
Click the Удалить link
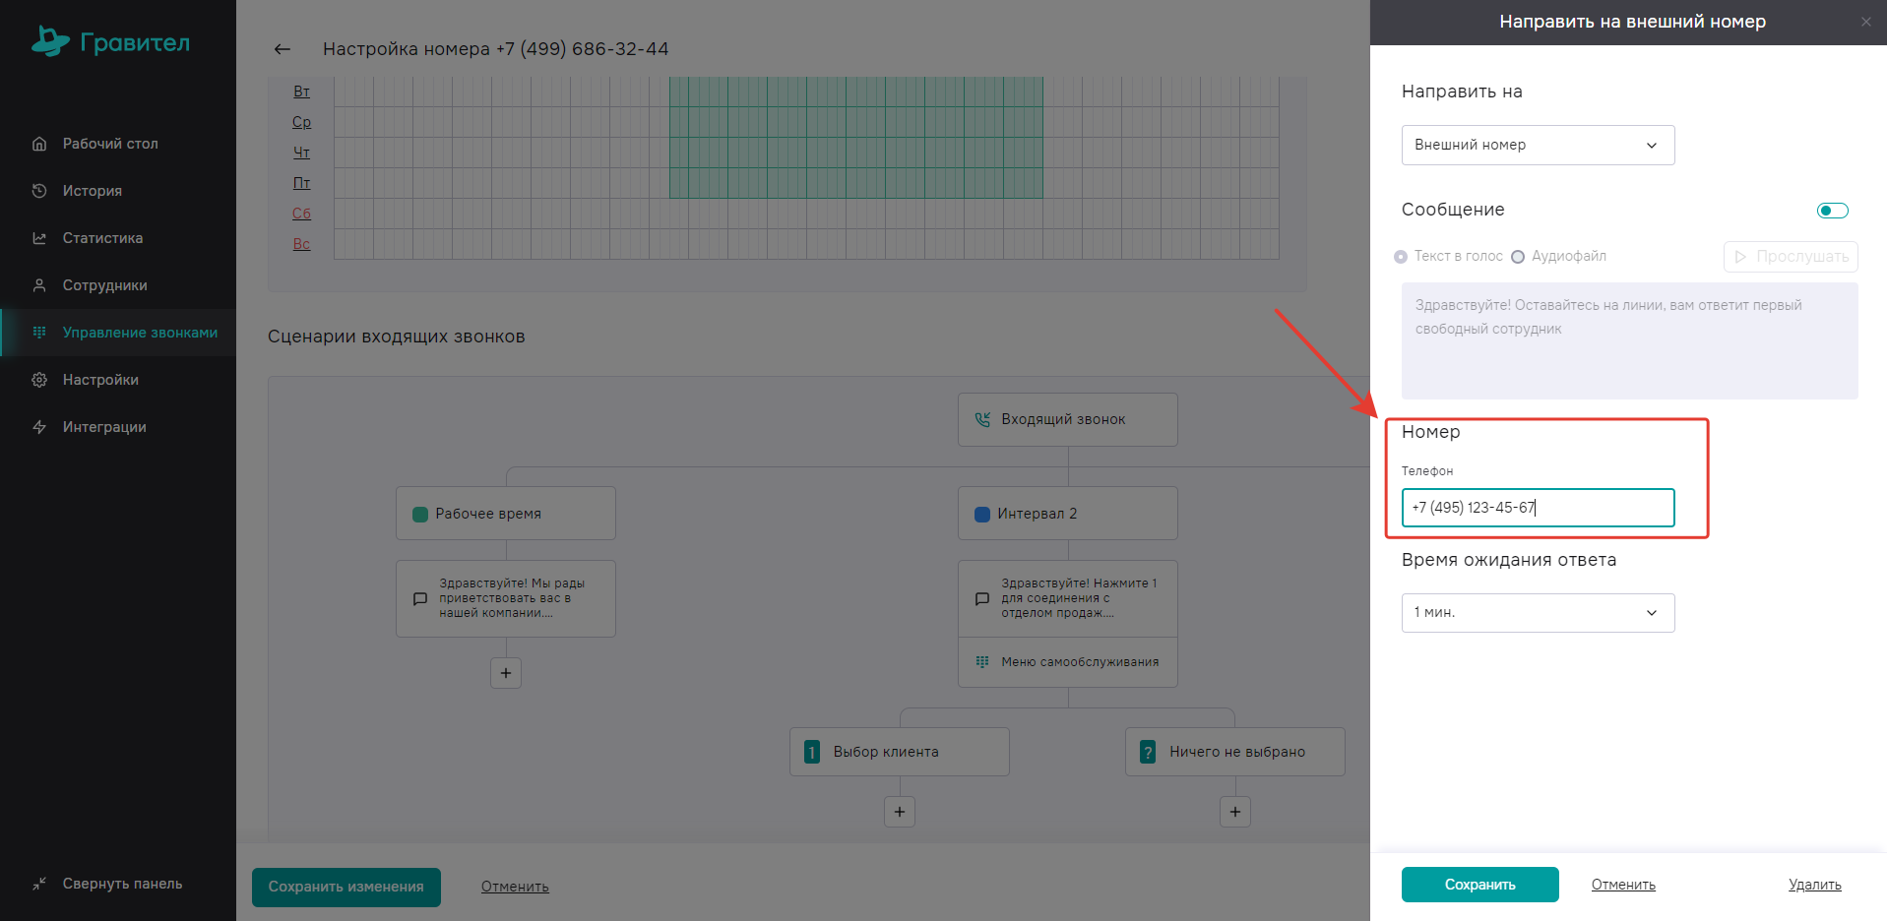pyautogui.click(x=1814, y=885)
